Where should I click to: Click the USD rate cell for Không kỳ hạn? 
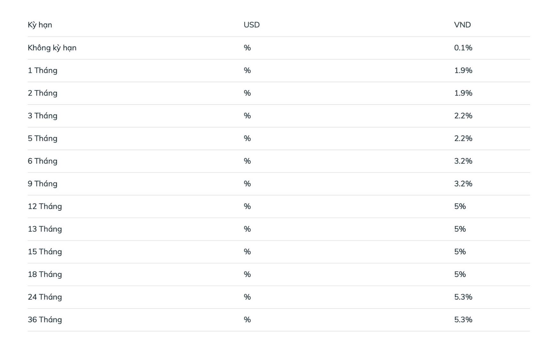coord(247,48)
